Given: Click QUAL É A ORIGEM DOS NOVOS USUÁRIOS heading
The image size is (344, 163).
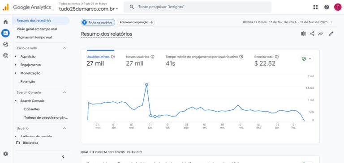Looking at the screenshot, I should (x=111, y=152).
